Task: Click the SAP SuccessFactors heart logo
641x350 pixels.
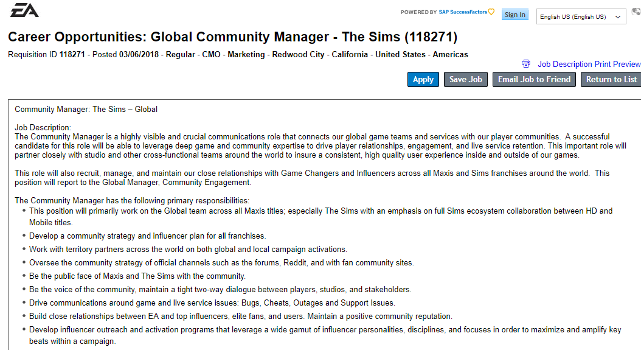Action: pyautogui.click(x=491, y=12)
